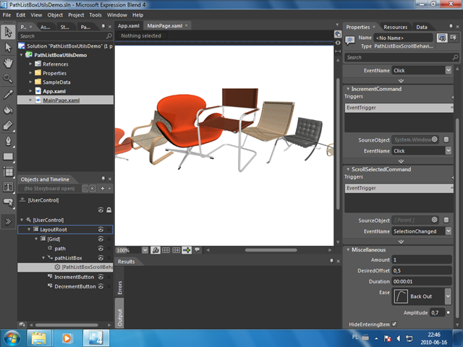Viewport: 463px width, 347px height.
Task: Hide the pathListBox element
Action: coord(101,258)
